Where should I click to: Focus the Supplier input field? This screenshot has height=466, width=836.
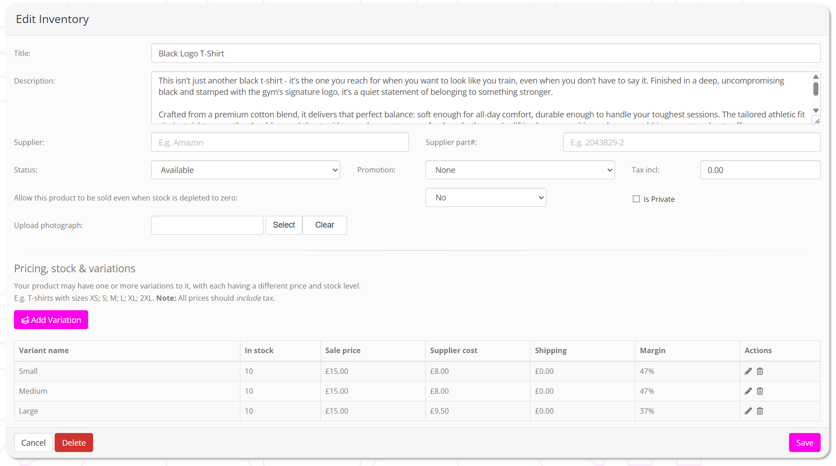click(x=280, y=142)
